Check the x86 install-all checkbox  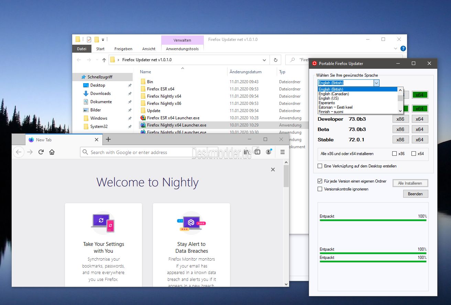pyautogui.click(x=395, y=154)
